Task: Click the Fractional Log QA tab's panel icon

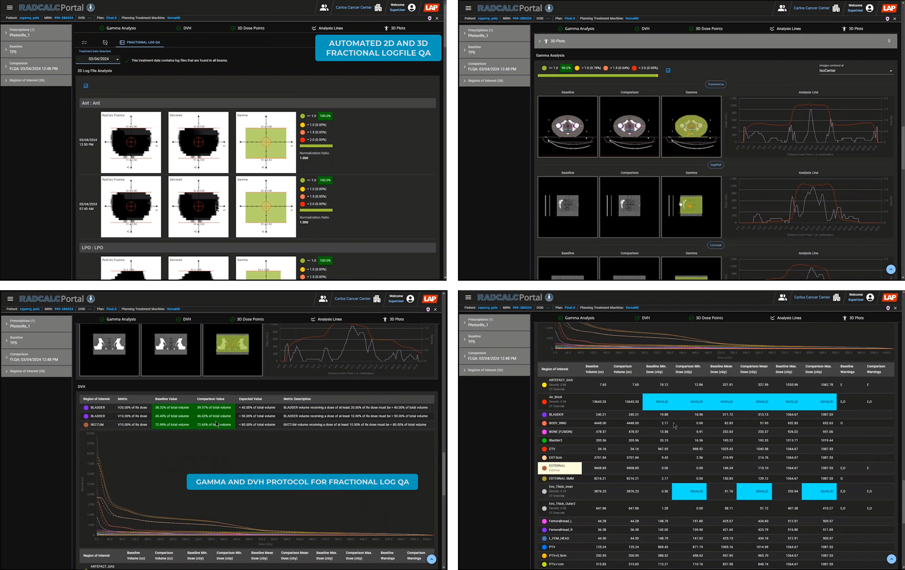Action: [122, 43]
